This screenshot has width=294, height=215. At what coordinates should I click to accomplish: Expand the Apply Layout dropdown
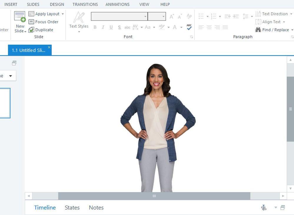tap(63, 14)
